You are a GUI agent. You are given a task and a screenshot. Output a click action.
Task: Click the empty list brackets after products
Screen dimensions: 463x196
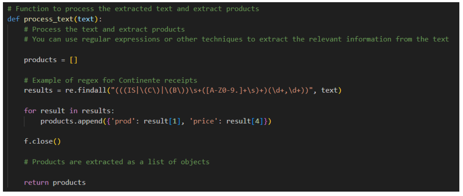pyautogui.click(x=73, y=60)
